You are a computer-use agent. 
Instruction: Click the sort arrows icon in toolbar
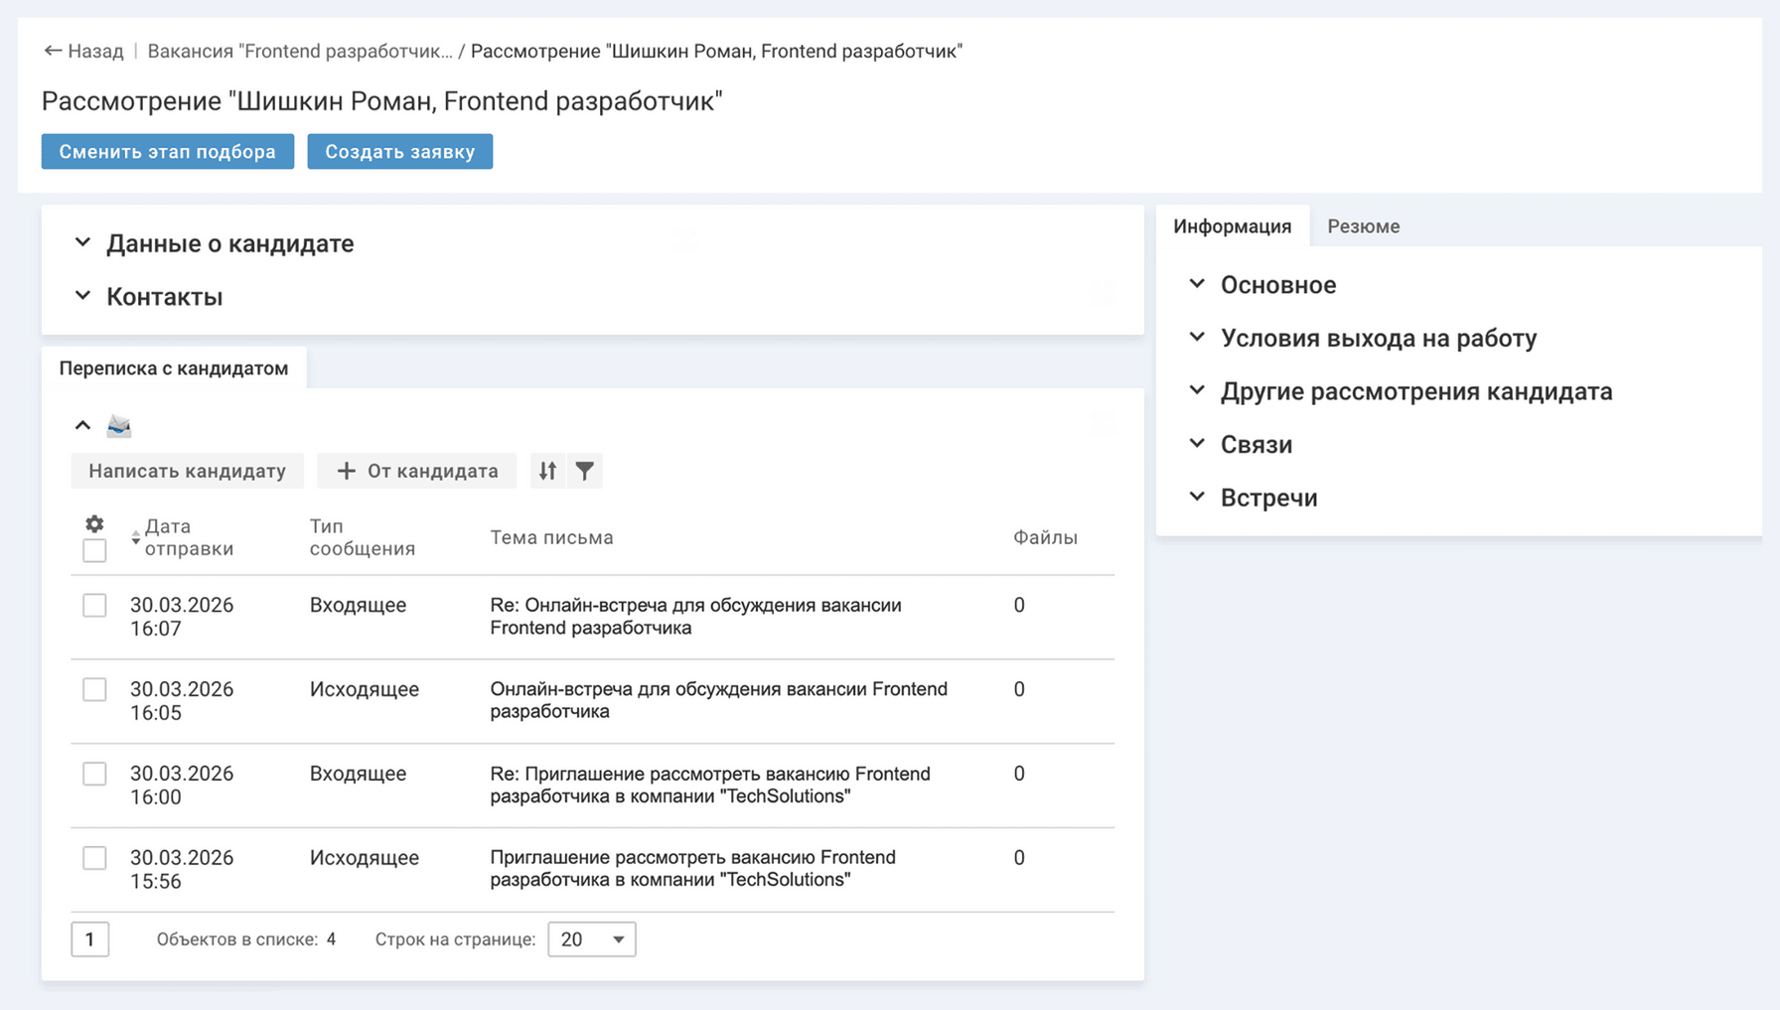[x=547, y=471]
